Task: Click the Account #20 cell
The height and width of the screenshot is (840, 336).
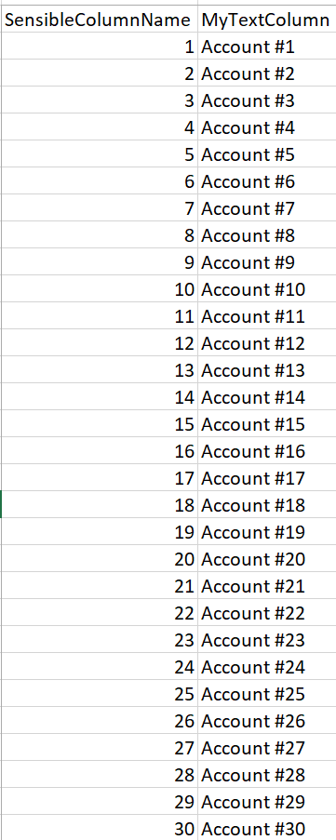Action: (x=267, y=559)
